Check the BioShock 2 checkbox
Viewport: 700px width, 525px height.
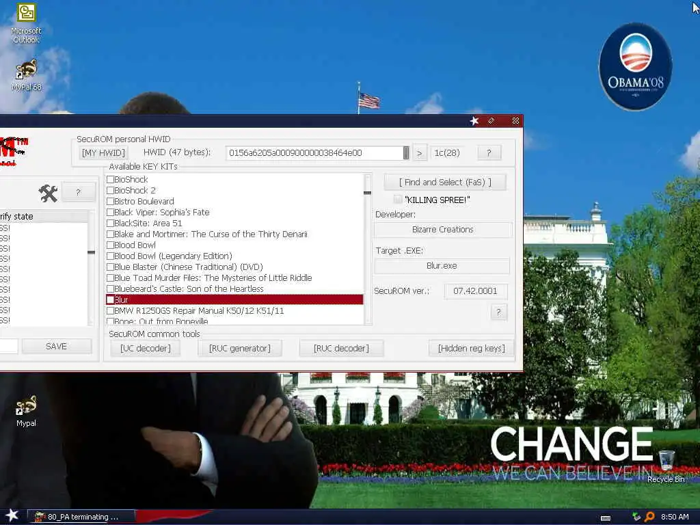coord(110,190)
